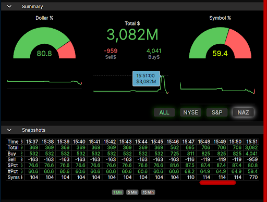Viewport: 267px width, 202px height.
Task: Click the Total row header
Action: click(13, 147)
